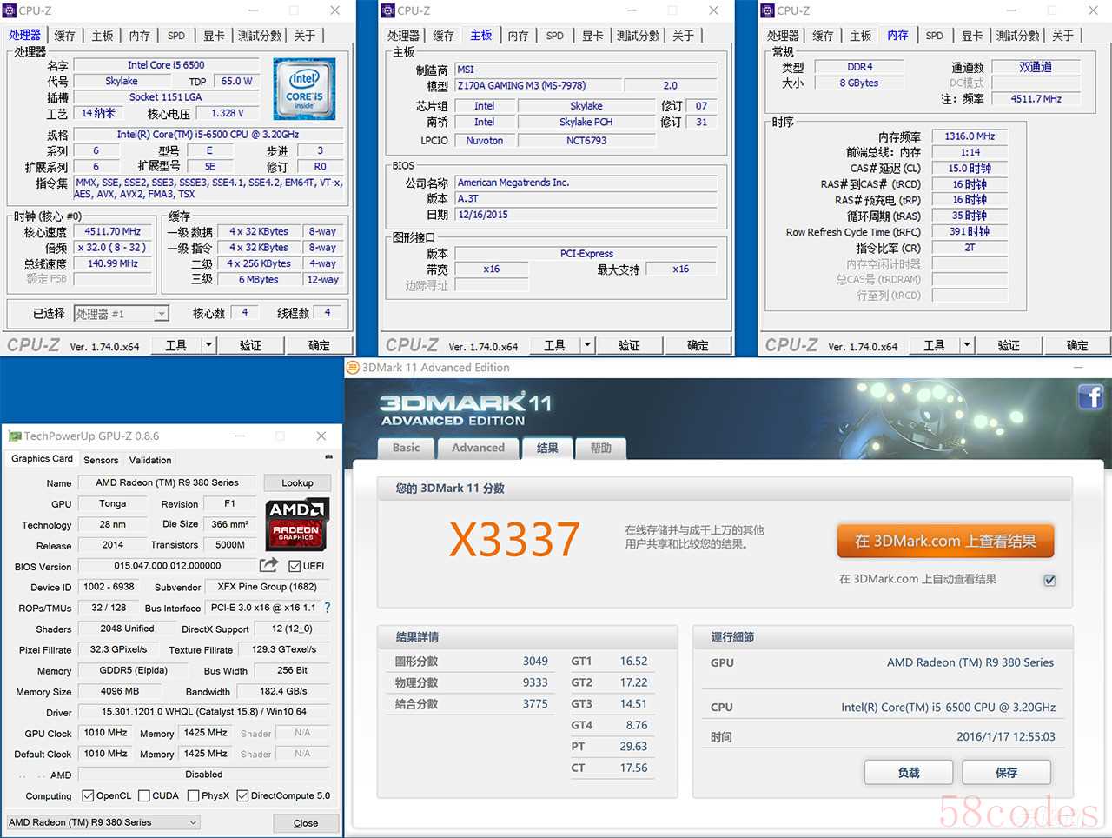Screen dimensions: 1112x838
Task: Expand the 工具 arrow in the CPU-Z mainboard window
Action: tap(587, 345)
